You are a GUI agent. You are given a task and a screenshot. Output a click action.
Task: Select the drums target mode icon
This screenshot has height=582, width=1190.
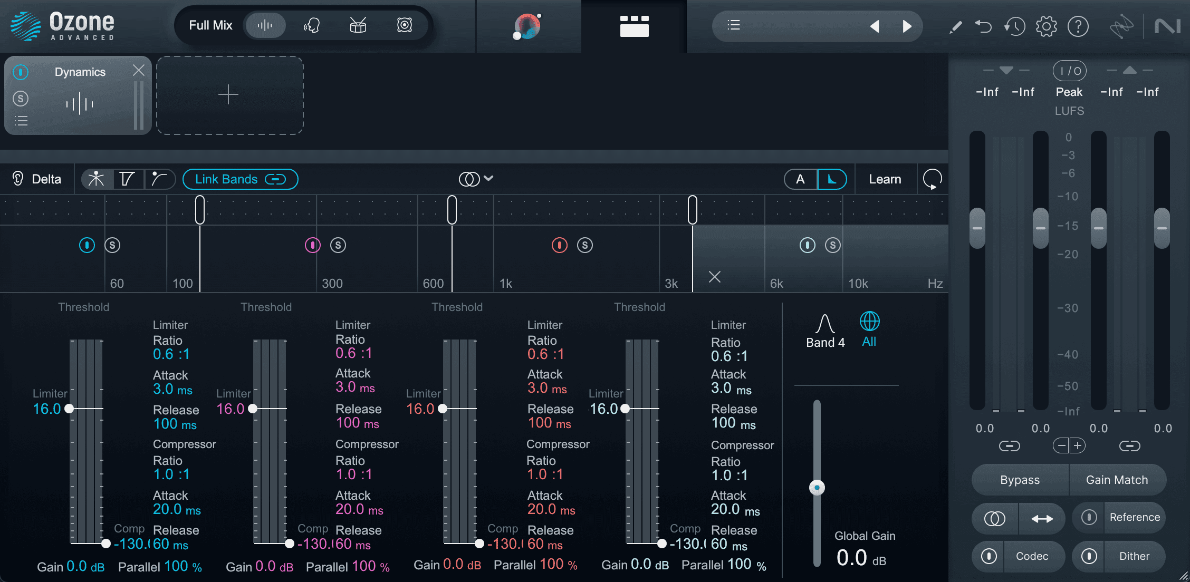(358, 25)
